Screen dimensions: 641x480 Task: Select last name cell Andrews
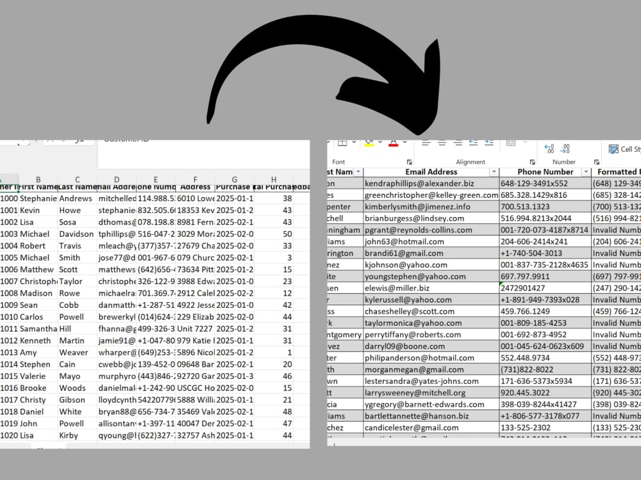(78, 198)
